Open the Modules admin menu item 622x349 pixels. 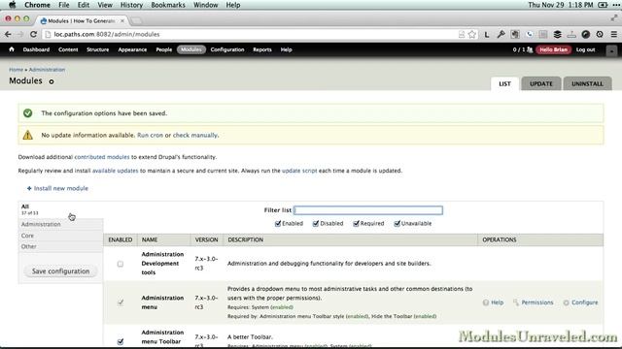point(191,49)
